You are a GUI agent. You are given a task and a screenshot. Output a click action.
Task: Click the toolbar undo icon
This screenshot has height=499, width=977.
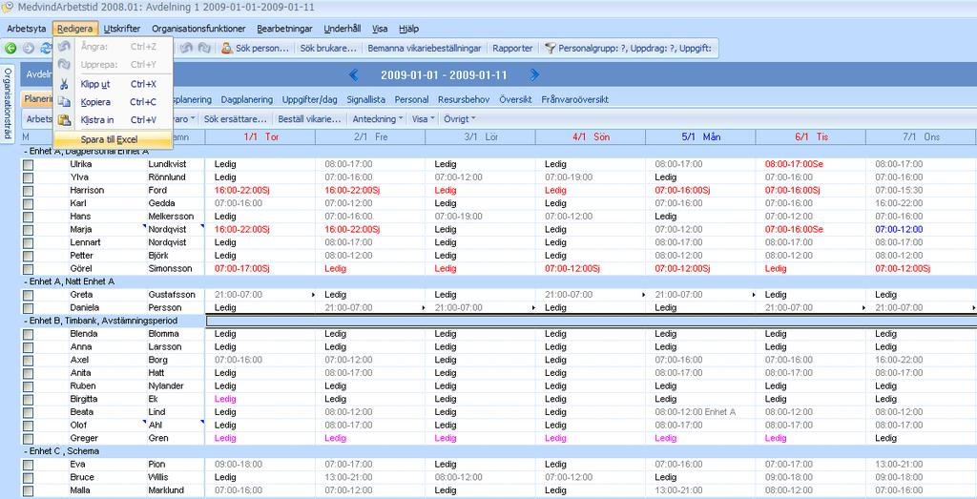coord(186,48)
